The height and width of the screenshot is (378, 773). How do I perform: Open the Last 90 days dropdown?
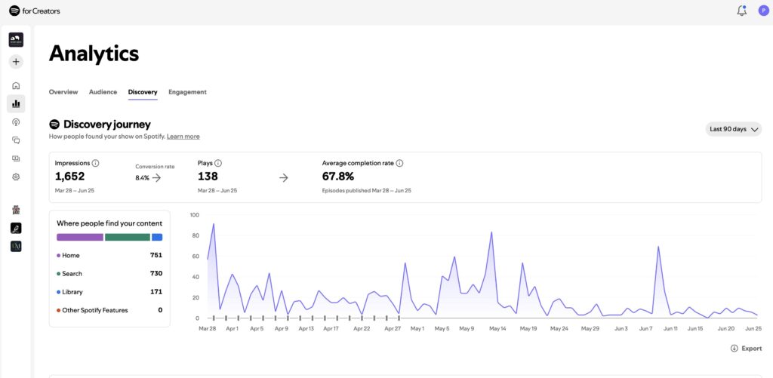(x=734, y=129)
